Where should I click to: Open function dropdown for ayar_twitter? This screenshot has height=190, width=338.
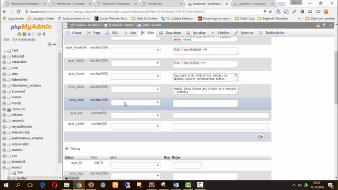coord(135,63)
